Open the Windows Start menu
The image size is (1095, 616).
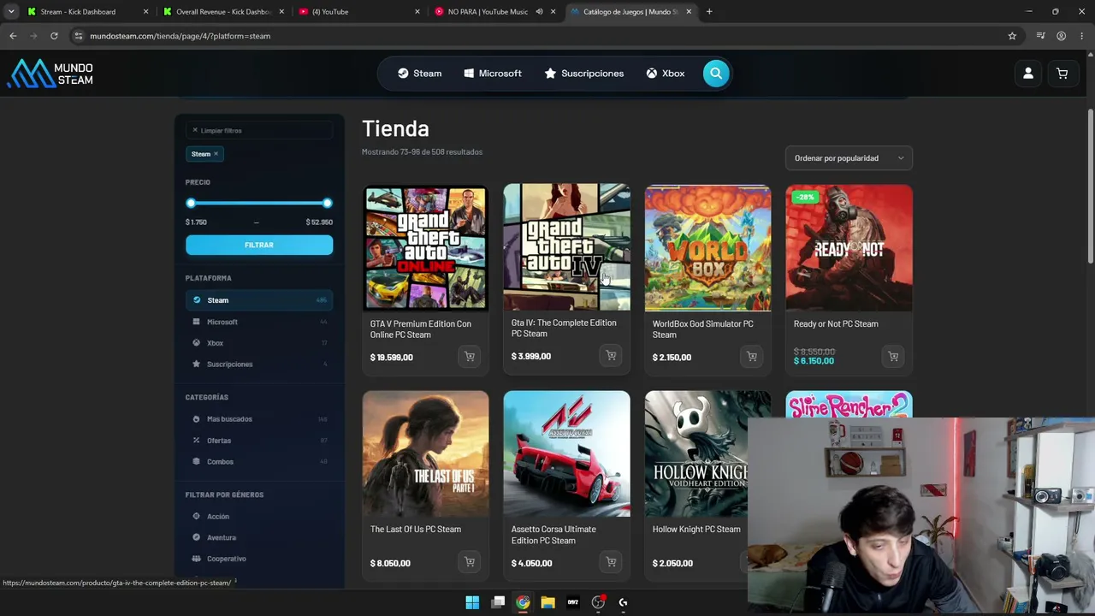click(472, 602)
